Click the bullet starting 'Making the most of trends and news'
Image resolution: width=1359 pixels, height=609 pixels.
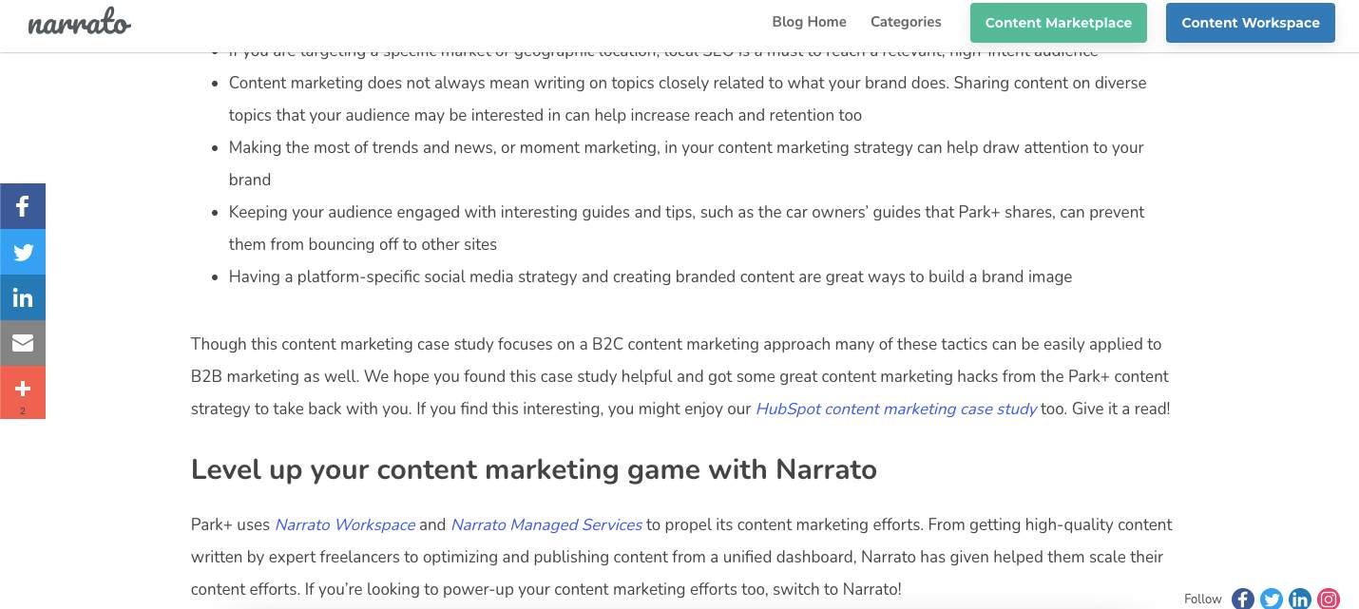(x=686, y=163)
